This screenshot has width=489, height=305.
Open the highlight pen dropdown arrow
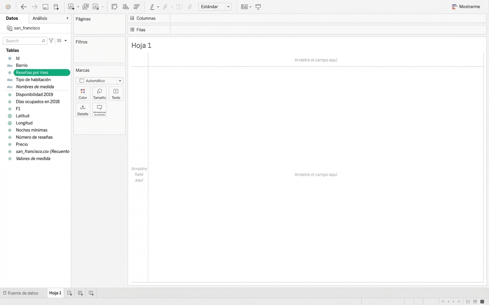[x=158, y=7]
